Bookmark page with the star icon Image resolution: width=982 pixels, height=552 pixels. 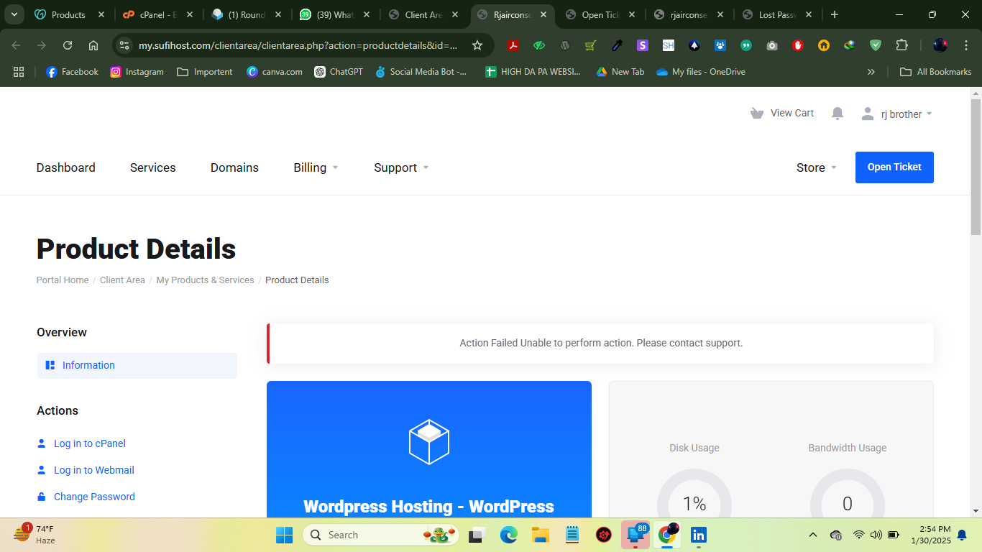click(477, 45)
